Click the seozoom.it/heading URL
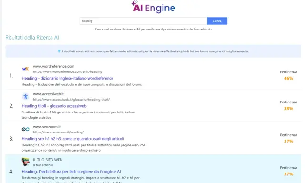This screenshot has width=305, height=183. (x=58, y=132)
